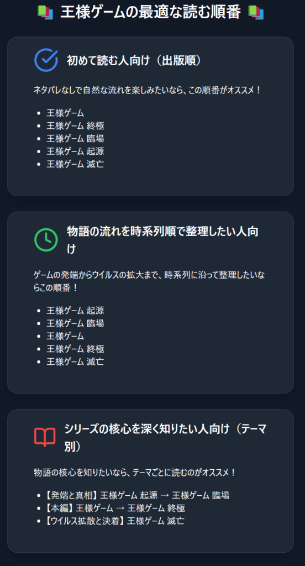Click the books emoji left of the title
The image size is (305, 566).
coord(45,12)
